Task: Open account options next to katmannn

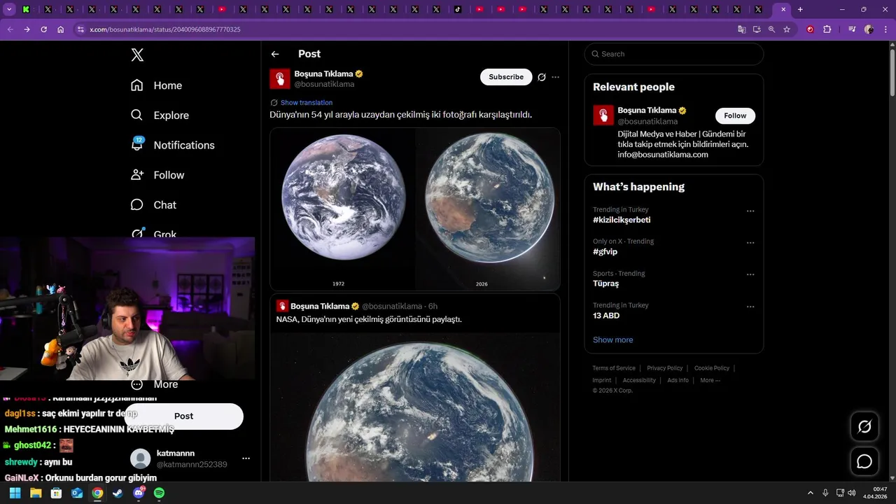Action: click(246, 458)
